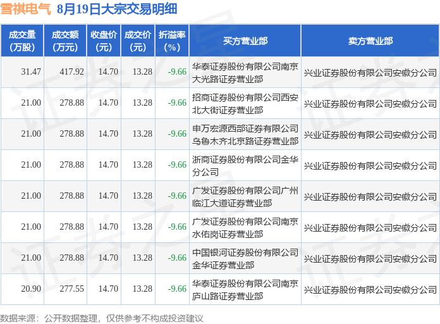Image resolution: width=440 pixels, height=324 pixels.
Task: Click seller in 中国银河证券 row
Action: [370, 259]
